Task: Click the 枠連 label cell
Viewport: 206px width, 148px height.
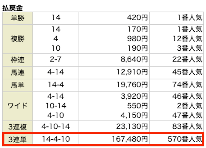Action: [17, 60]
